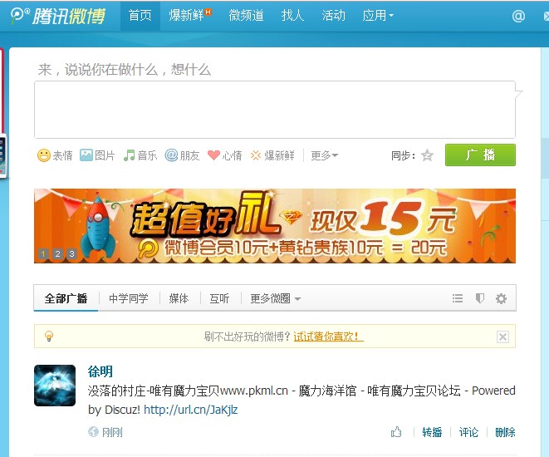Click the thumbs-up icon on 徐明's post
The image size is (549, 457).
[x=396, y=432]
